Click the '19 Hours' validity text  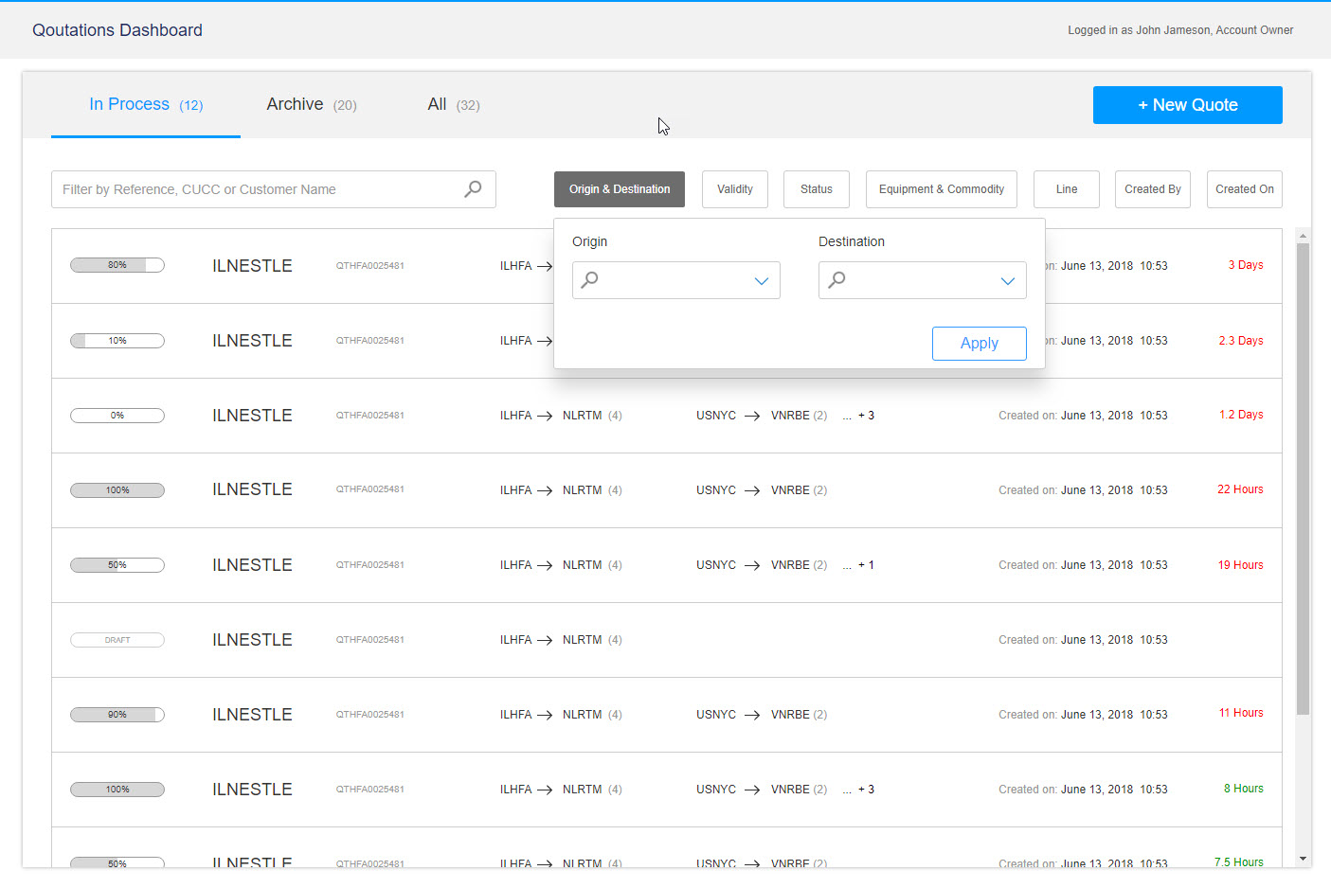pos(1241,565)
